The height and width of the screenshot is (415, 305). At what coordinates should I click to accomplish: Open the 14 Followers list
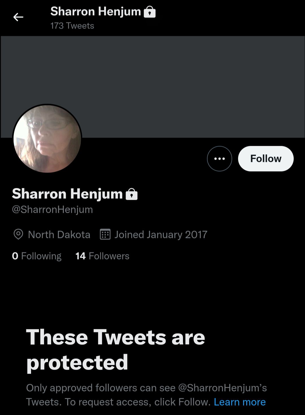[102, 256]
